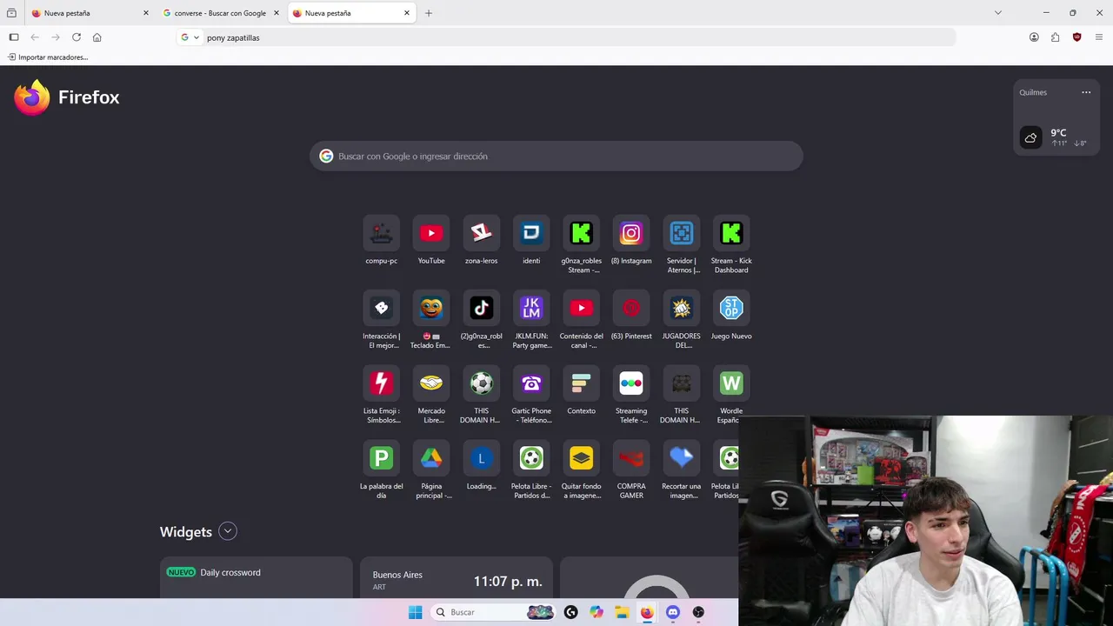Click the Windows taskbar Buscar search box
The width and height of the screenshot is (1113, 626).
pyautogui.click(x=493, y=612)
